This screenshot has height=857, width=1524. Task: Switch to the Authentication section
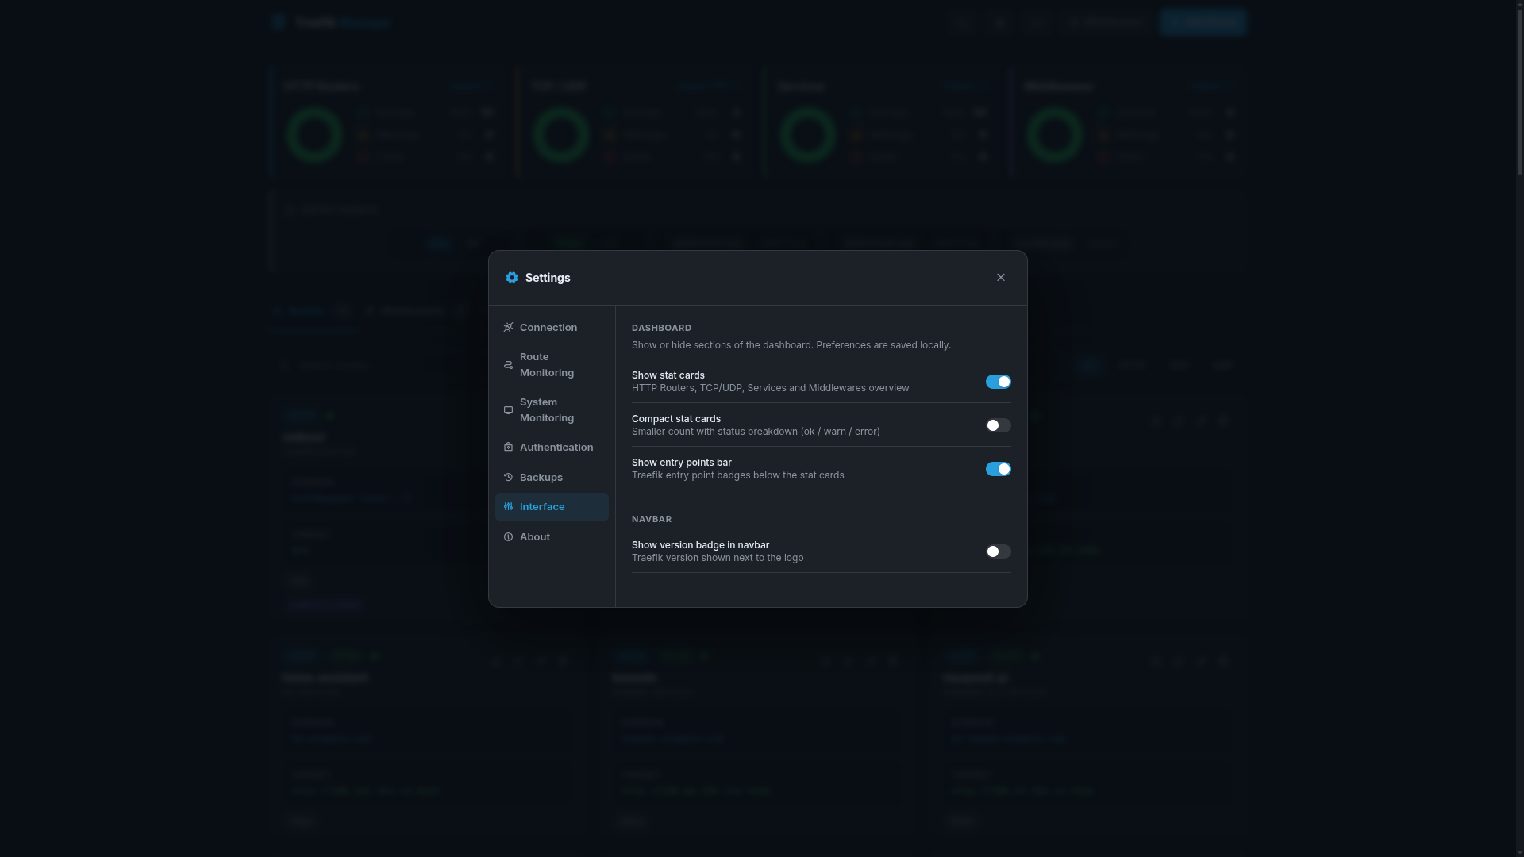[x=556, y=448]
